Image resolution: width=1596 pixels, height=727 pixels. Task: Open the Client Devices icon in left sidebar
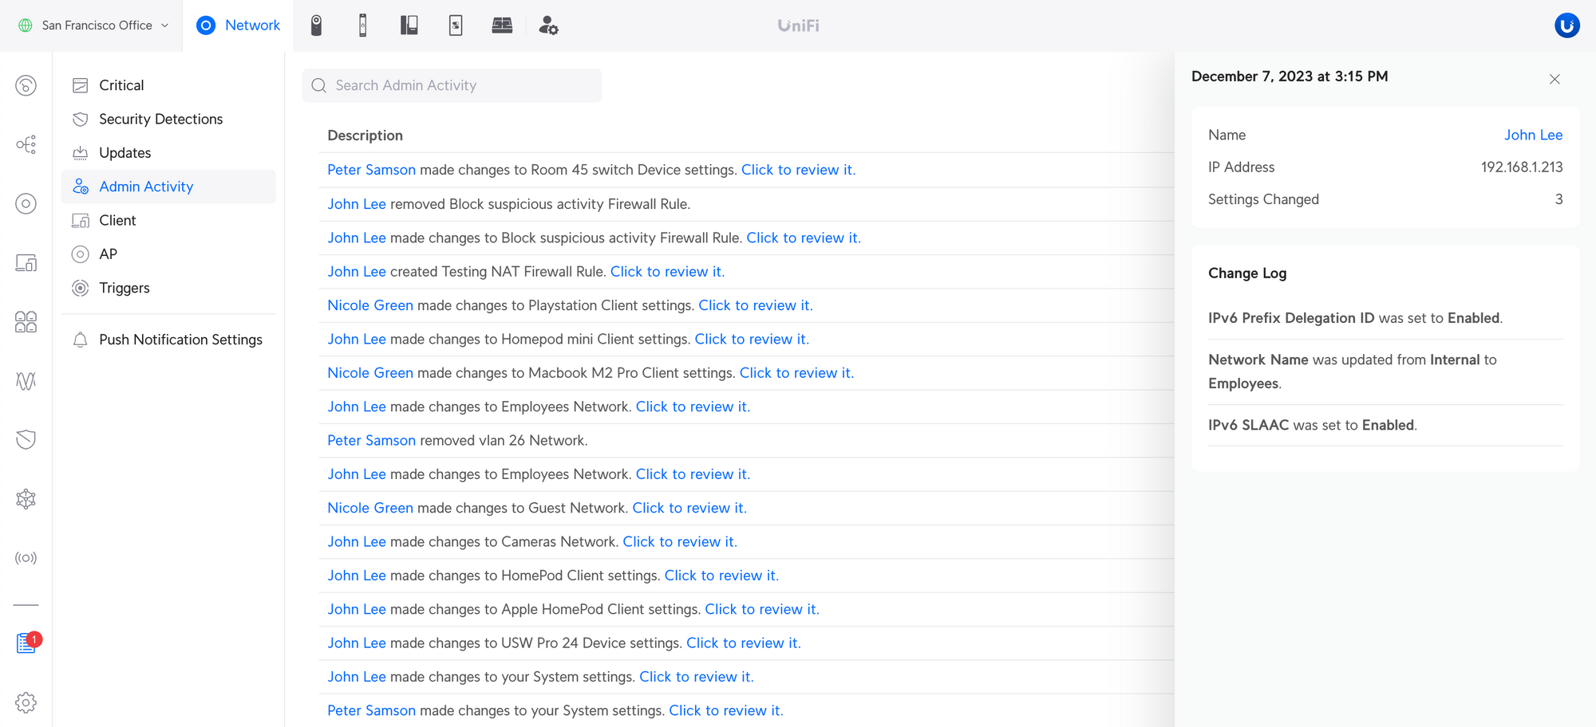(x=26, y=263)
